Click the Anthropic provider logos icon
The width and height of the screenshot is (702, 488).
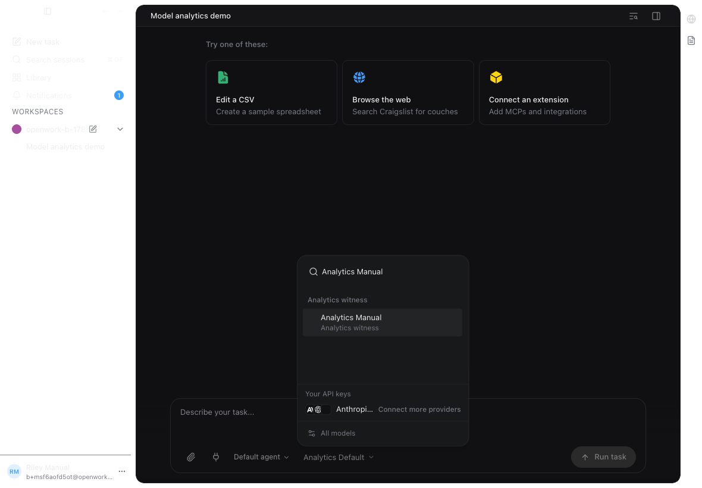pos(318,409)
